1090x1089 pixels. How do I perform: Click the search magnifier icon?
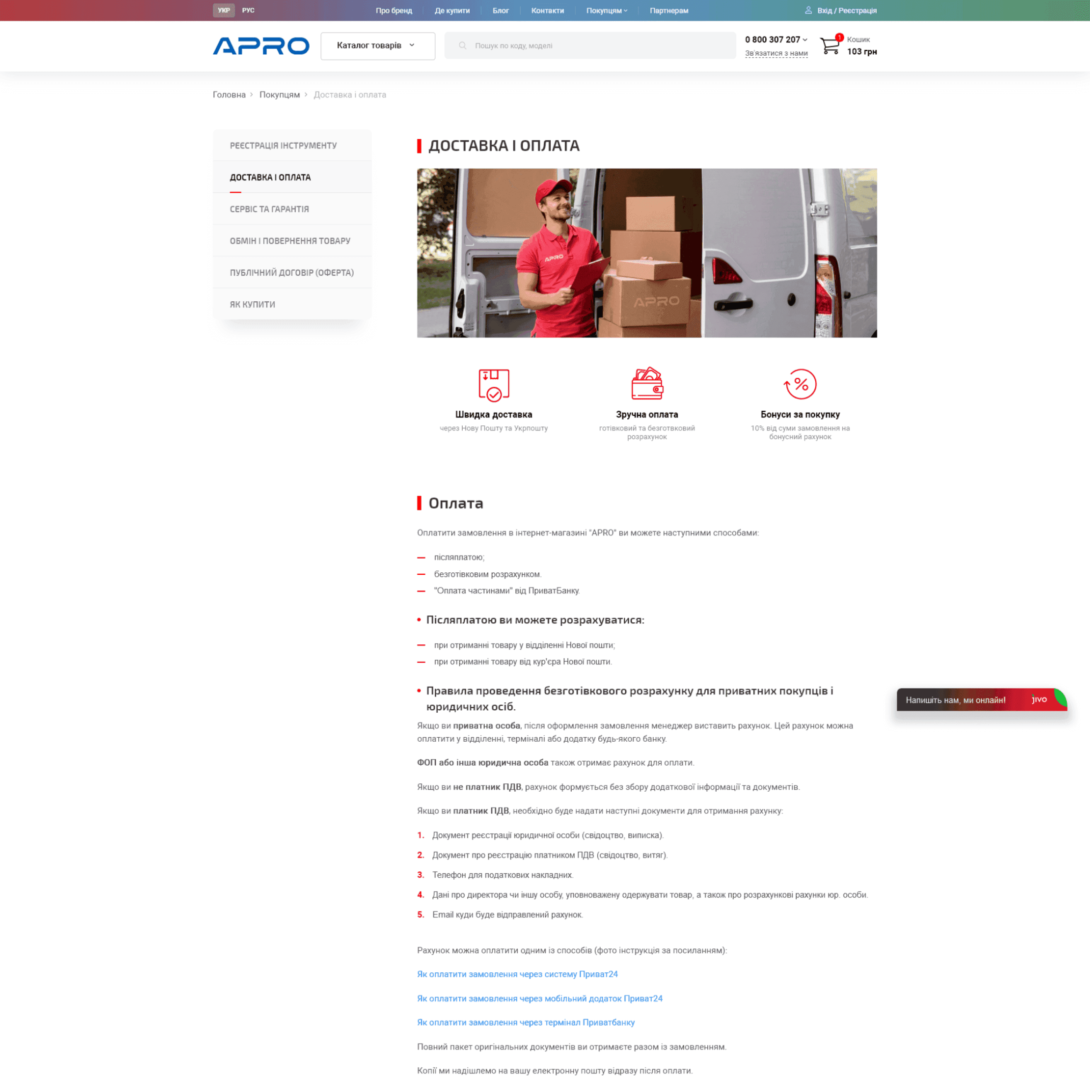(x=462, y=46)
